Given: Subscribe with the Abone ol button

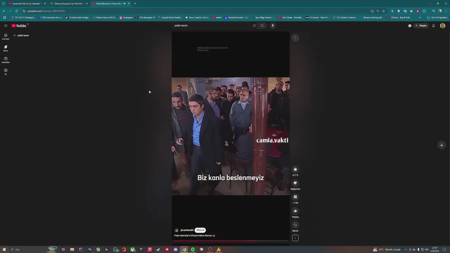Looking at the screenshot, I should coord(200,230).
